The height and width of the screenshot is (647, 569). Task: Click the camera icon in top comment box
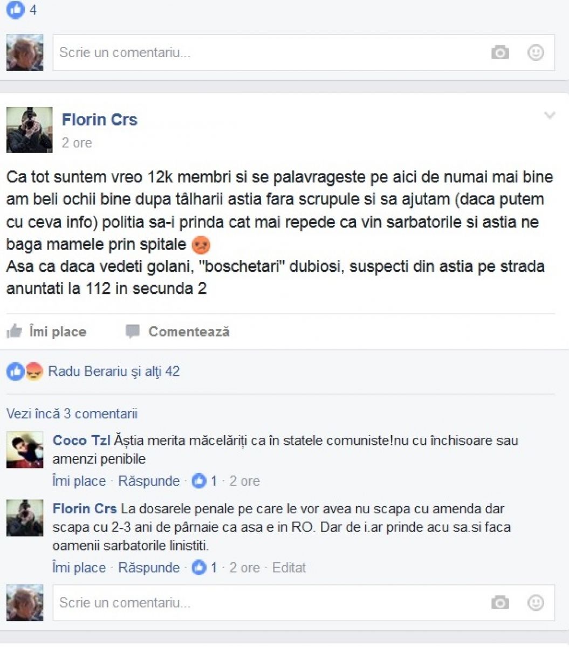pyautogui.click(x=500, y=53)
